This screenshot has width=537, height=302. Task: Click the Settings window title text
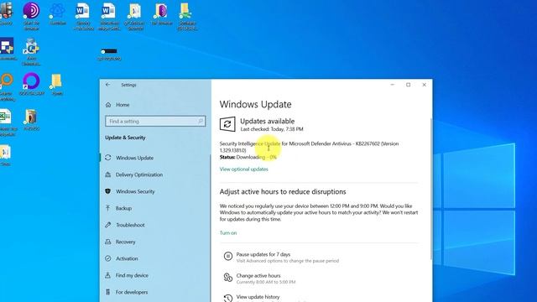coord(128,85)
